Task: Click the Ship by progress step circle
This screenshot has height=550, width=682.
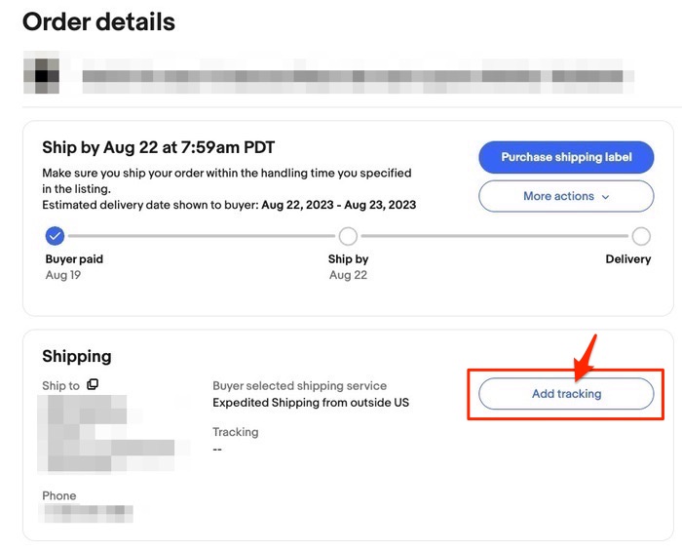Action: 348,235
